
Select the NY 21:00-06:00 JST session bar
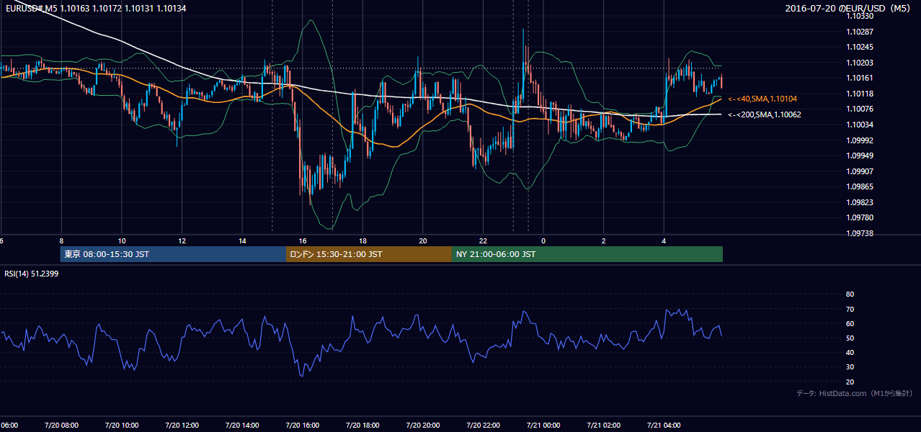[587, 254]
